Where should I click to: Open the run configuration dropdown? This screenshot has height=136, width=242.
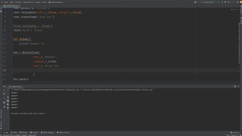(208, 2)
